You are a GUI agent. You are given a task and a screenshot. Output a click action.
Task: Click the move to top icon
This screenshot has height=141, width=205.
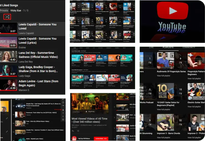tap(63, 113)
